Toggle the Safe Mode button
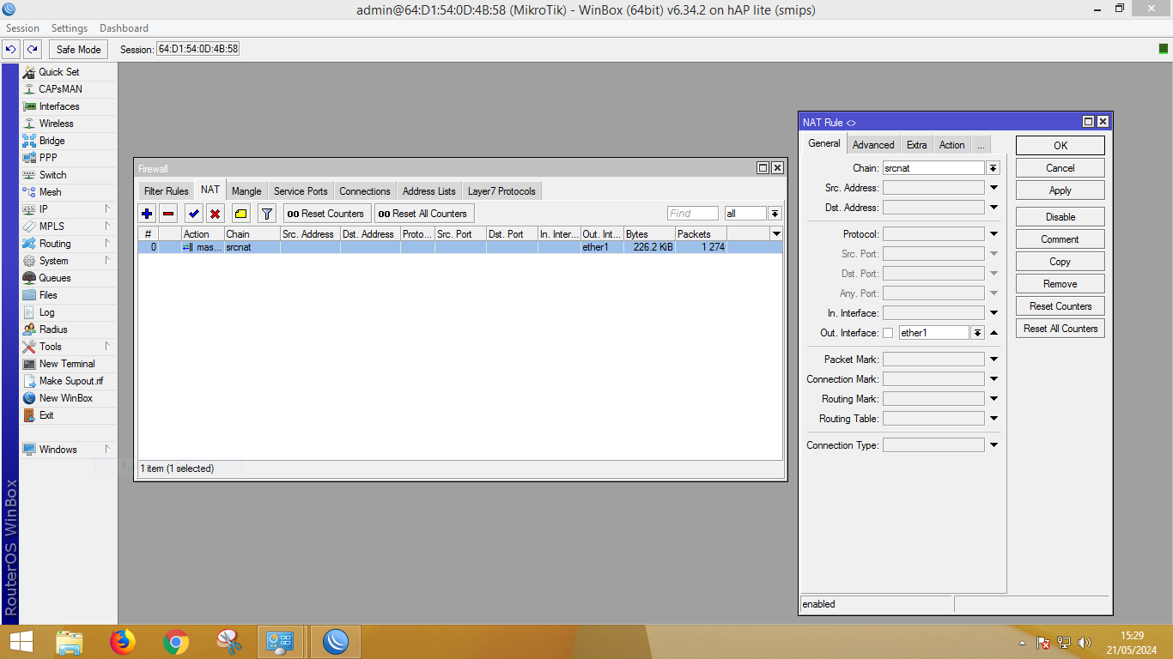This screenshot has width=1173, height=659. click(79, 50)
